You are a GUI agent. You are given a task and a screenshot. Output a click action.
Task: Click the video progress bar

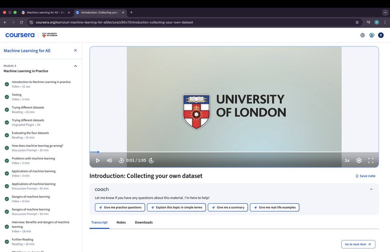[x=234, y=152]
